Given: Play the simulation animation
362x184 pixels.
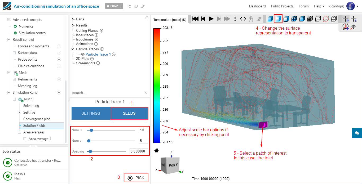Looking at the screenshot, I should click(x=211, y=19).
